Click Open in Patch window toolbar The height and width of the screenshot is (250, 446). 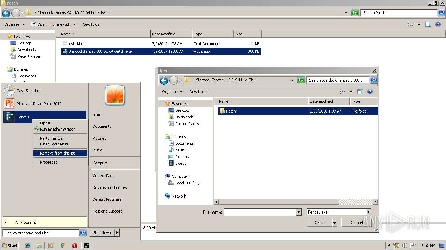(x=39, y=24)
